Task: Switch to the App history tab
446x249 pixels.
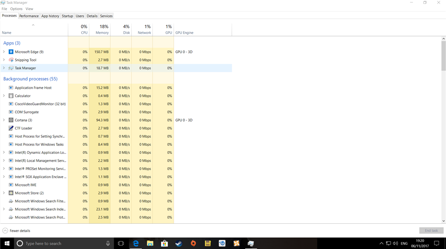Action: click(x=50, y=16)
